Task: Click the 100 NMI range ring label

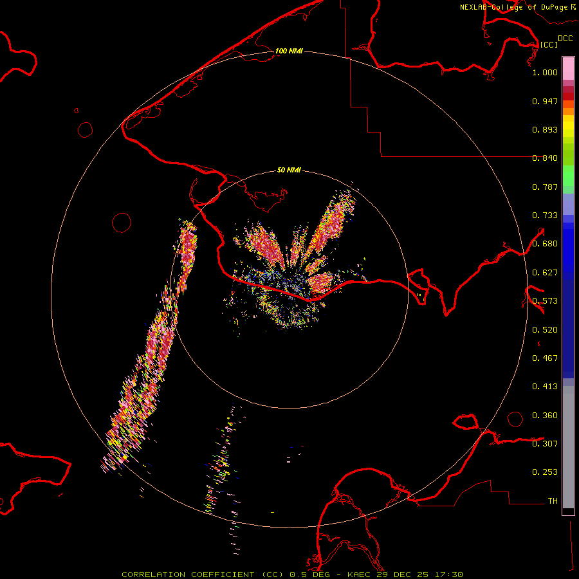Action: coord(289,51)
